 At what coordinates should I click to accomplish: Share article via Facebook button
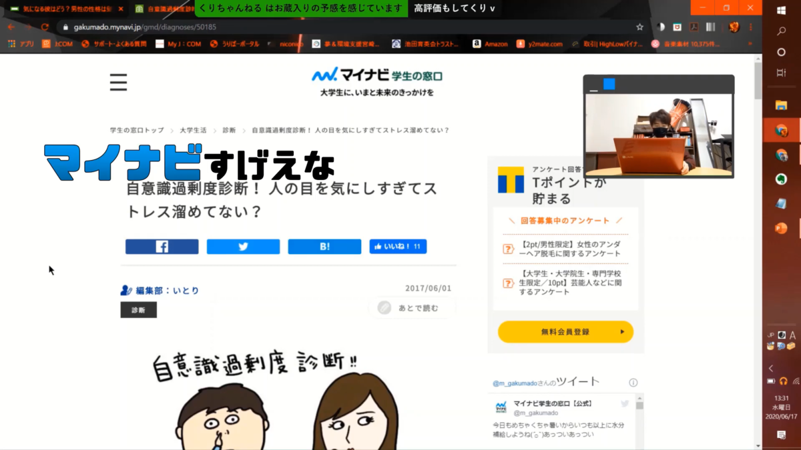(162, 247)
